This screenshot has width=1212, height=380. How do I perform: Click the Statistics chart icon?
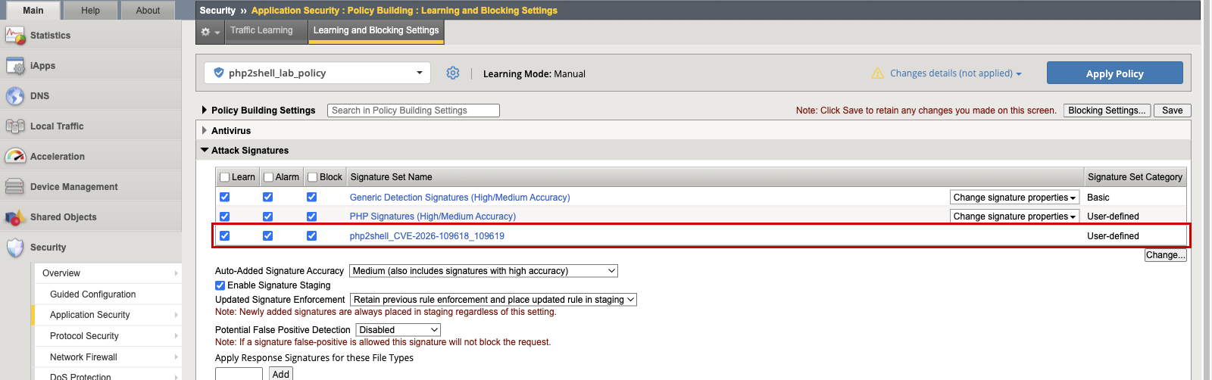click(15, 36)
